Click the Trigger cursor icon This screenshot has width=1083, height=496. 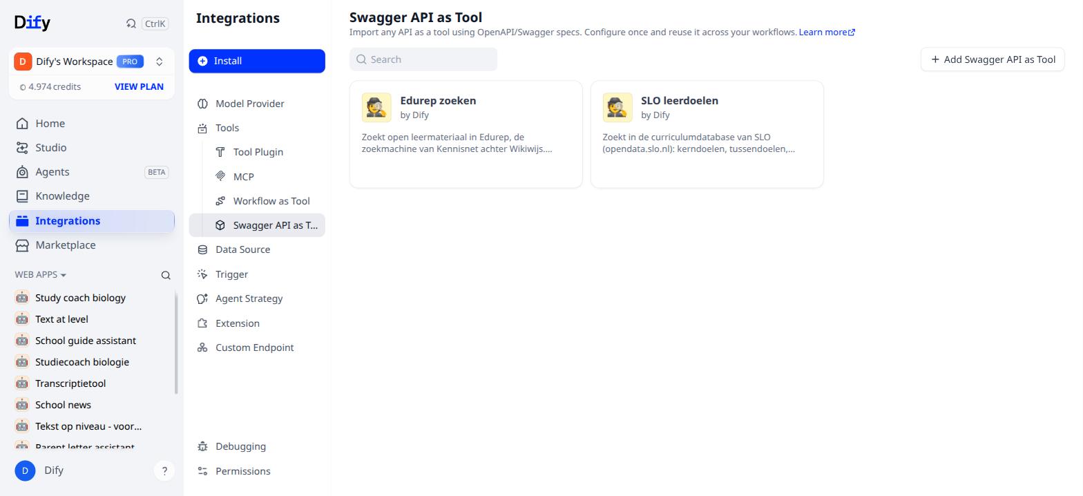(202, 274)
